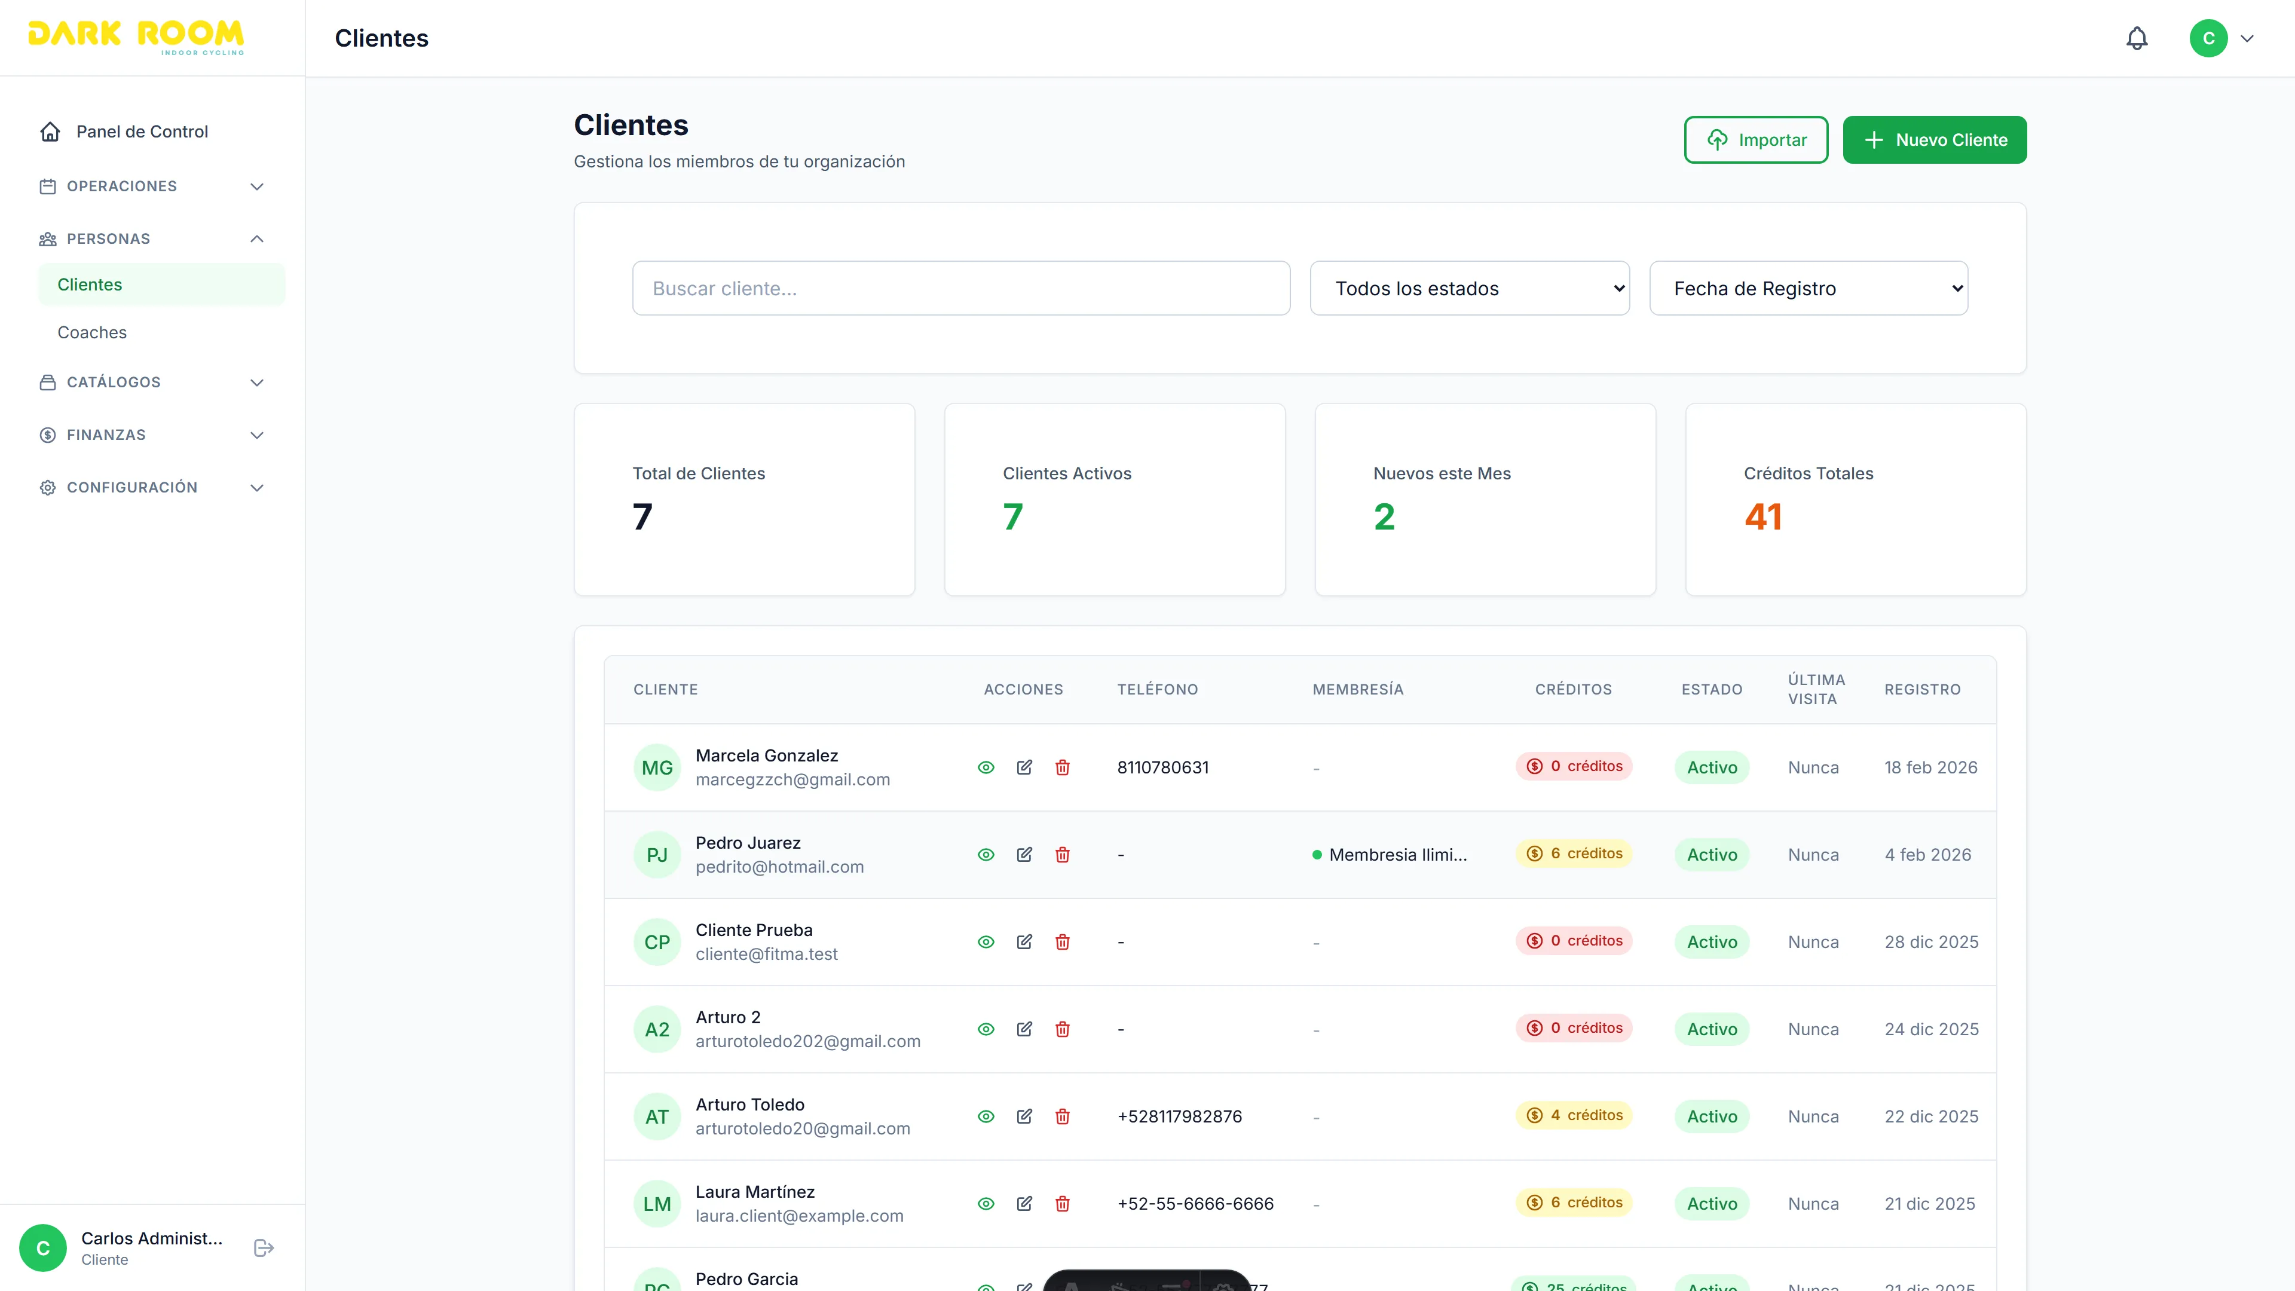Open Fecha de Registro sort dropdown
The width and height of the screenshot is (2295, 1291).
(1808, 287)
